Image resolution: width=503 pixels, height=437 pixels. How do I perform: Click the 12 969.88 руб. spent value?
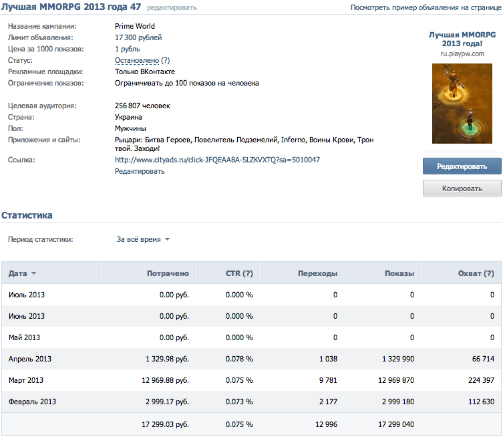tap(165, 380)
